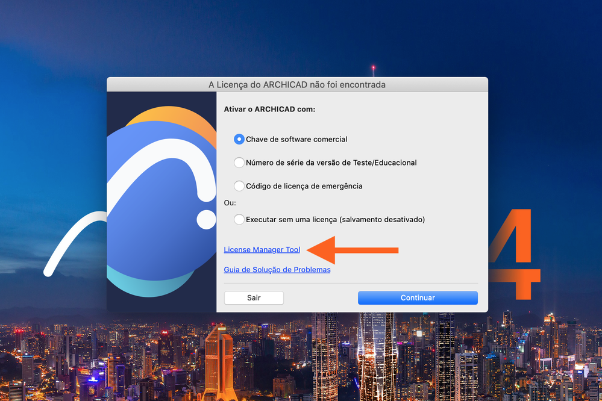This screenshot has height=401, width=602.
Task: Open the License Manager Tool link
Action: tap(262, 249)
